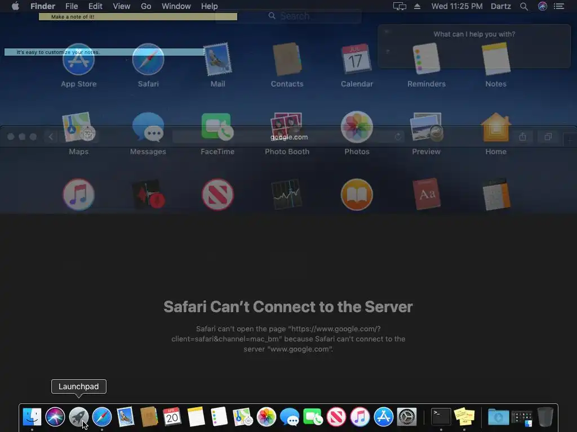Open the Go menu
This screenshot has height=432, width=577.
(x=146, y=6)
